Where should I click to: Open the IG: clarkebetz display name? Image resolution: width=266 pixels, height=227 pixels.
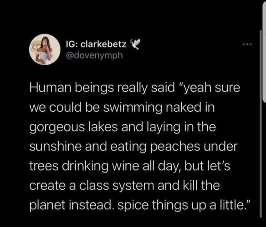96,44
